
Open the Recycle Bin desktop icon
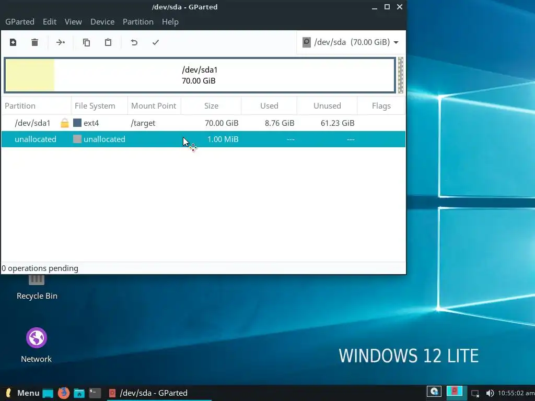click(37, 288)
